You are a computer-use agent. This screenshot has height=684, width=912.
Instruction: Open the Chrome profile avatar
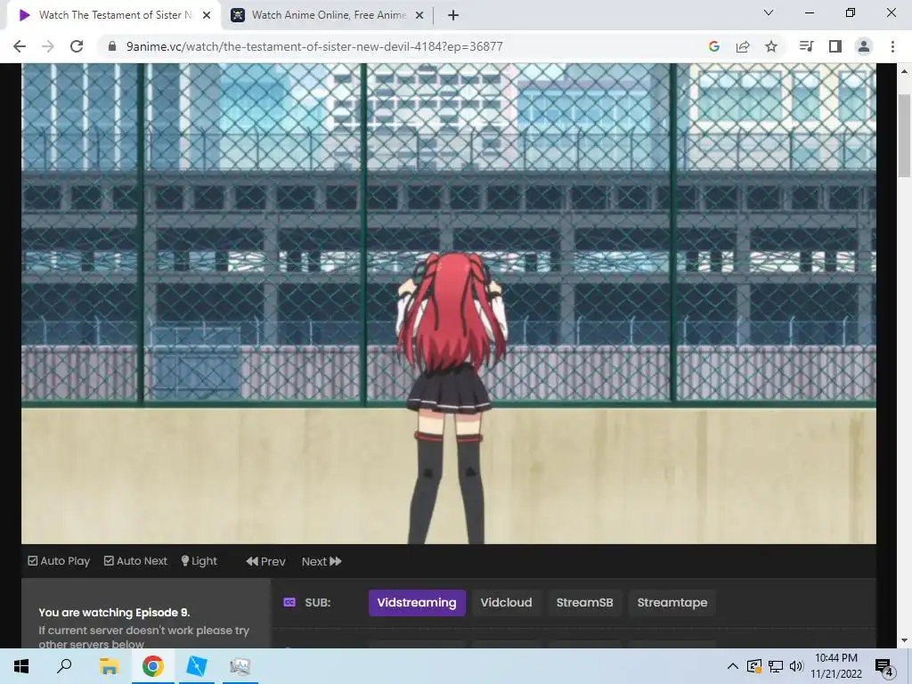click(864, 46)
